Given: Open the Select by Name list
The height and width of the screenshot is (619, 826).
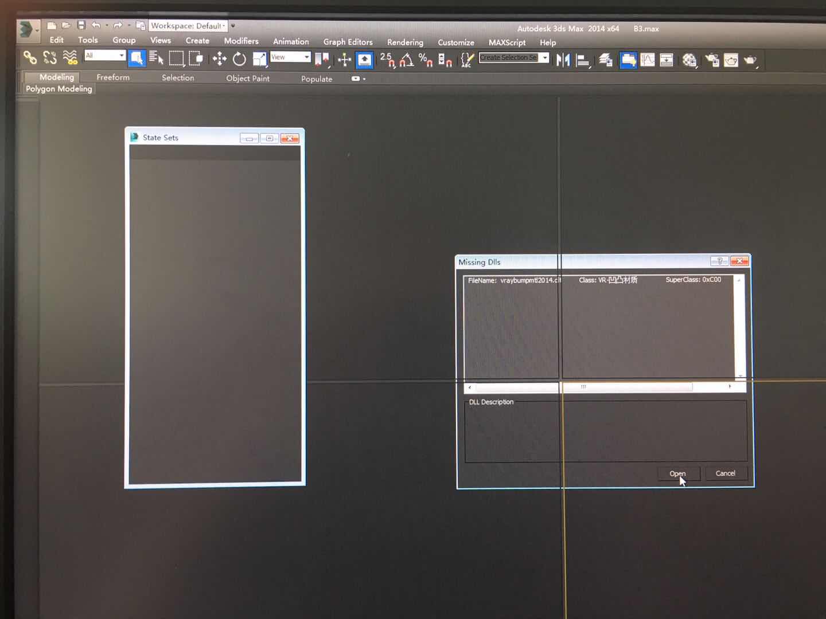Looking at the screenshot, I should coord(156,58).
